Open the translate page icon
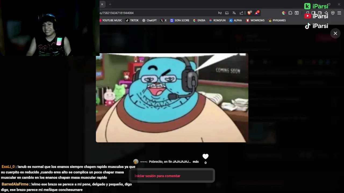This screenshot has width=344, height=193. [x=234, y=13]
